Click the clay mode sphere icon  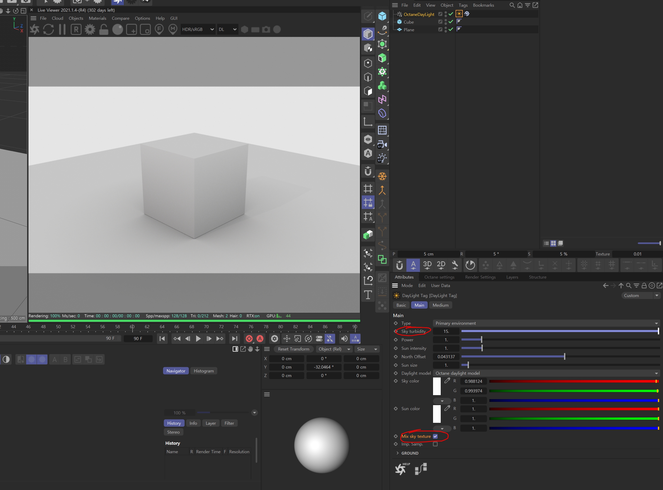[117, 29]
